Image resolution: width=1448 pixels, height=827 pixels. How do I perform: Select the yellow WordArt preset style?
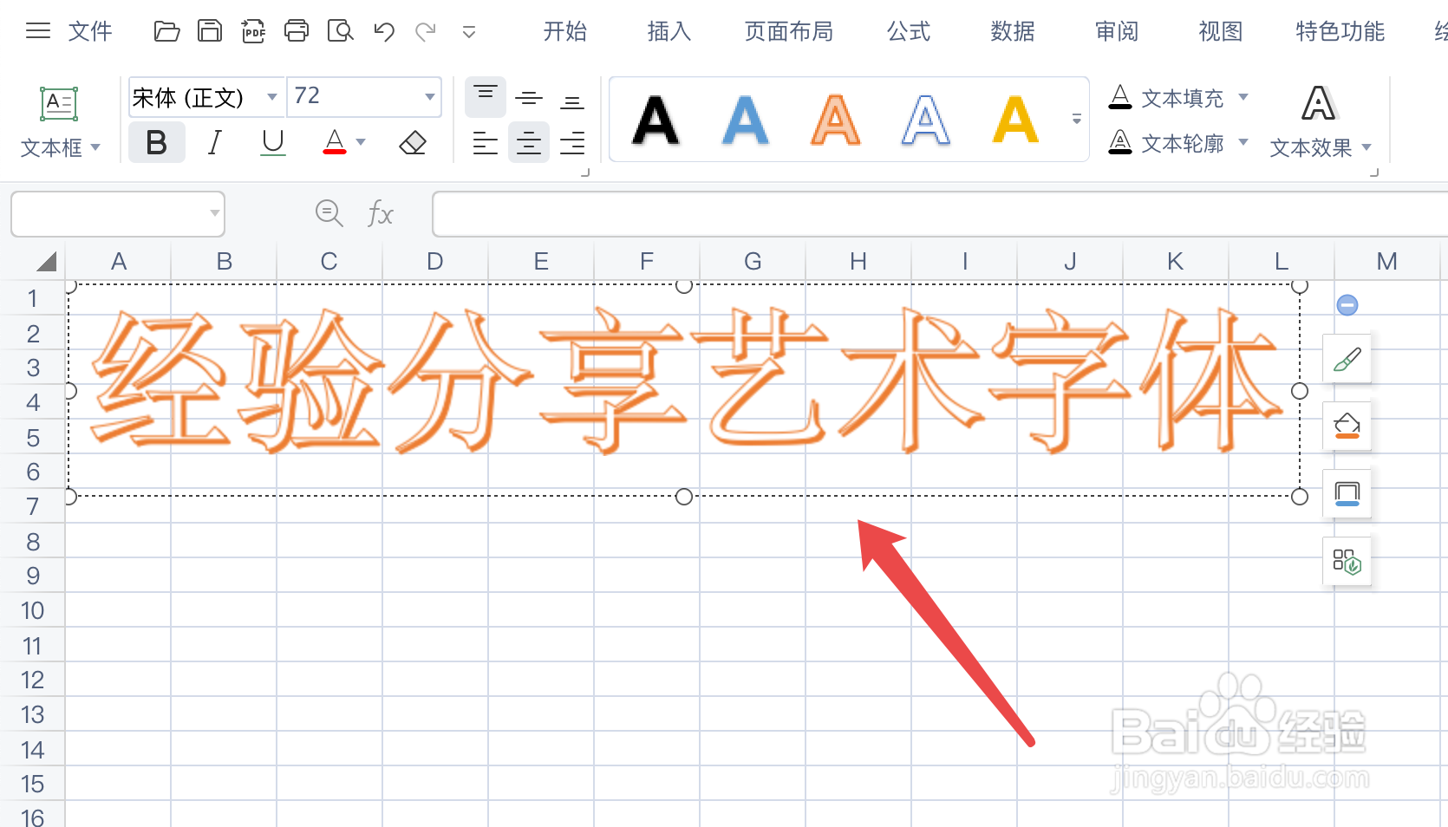click(x=1015, y=121)
